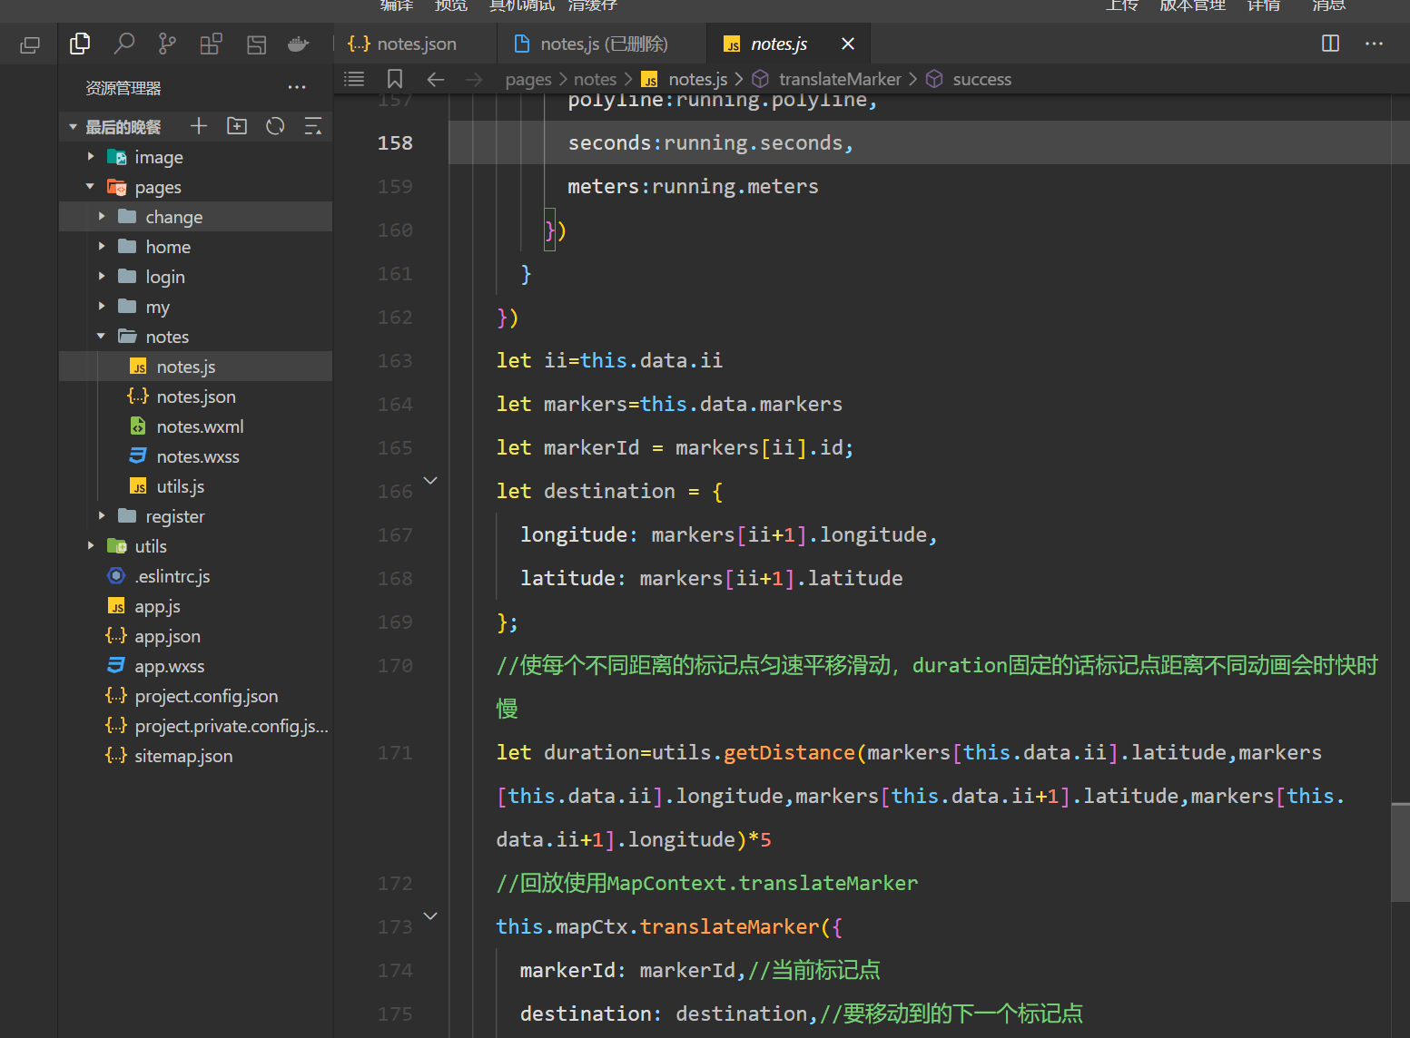The width and height of the screenshot is (1410, 1038).
Task: Fold code block at line 166
Action: click(431, 481)
